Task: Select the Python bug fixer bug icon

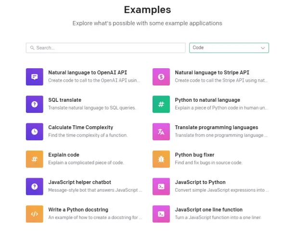Action: pyautogui.click(x=161, y=159)
